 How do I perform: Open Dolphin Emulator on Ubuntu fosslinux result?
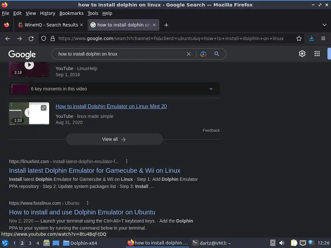click(x=82, y=212)
